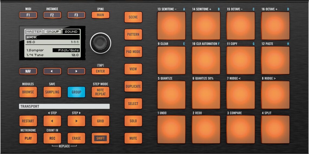Open the BROWSE modules button
The height and width of the screenshot is (154, 309).
pyautogui.click(x=28, y=92)
